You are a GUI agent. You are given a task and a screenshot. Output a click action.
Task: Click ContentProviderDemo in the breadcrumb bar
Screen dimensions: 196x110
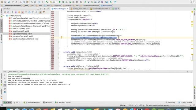[x=11, y=5]
